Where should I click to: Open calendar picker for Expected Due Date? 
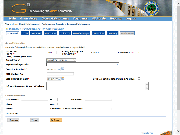coord(62,69)
